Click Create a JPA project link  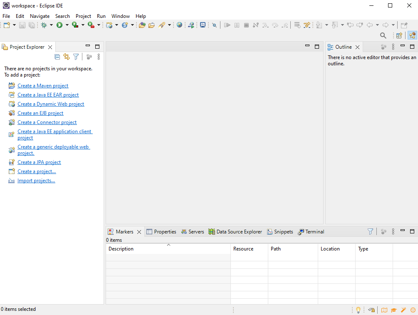pos(39,162)
